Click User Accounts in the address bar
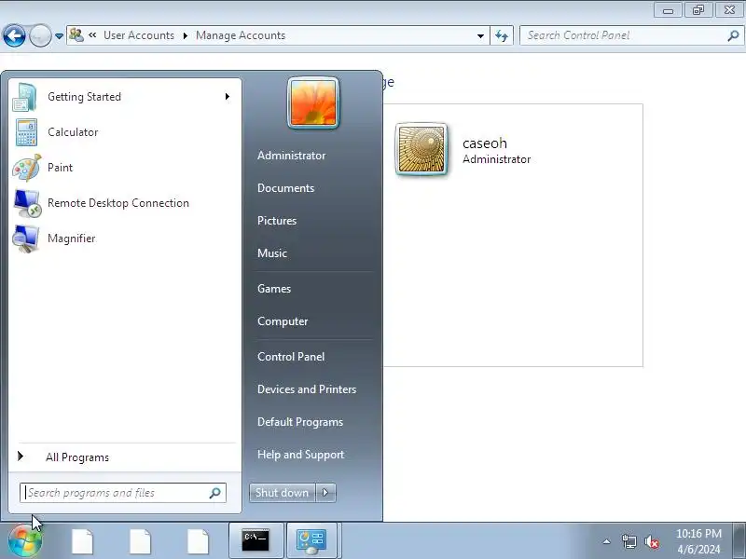Viewport: 746px width, 559px height. click(x=139, y=35)
